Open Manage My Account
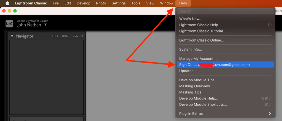 (x=198, y=59)
